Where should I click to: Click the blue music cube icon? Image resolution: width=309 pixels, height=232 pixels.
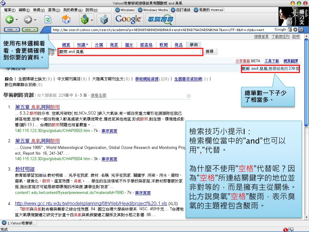(x=104, y=19)
